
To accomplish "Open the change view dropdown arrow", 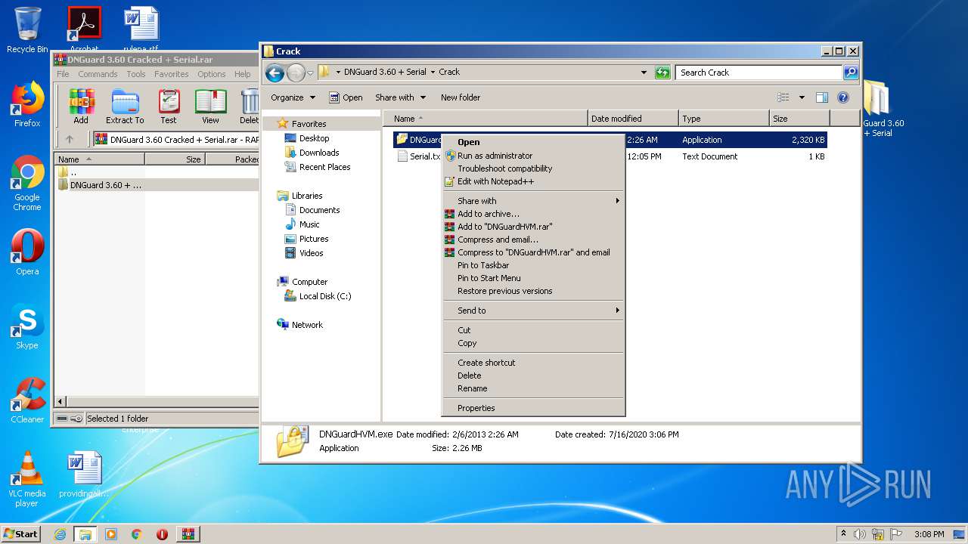I will (x=802, y=97).
